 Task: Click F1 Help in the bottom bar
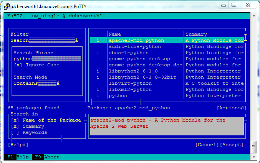(18, 157)
